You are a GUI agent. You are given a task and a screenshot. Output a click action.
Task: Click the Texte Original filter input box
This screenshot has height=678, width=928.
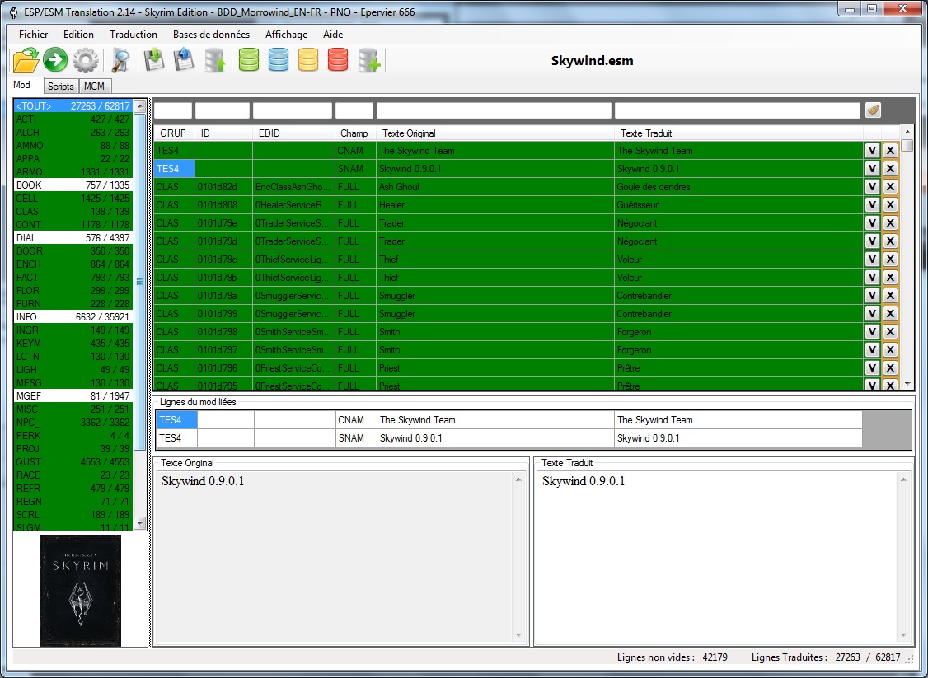[x=494, y=110]
